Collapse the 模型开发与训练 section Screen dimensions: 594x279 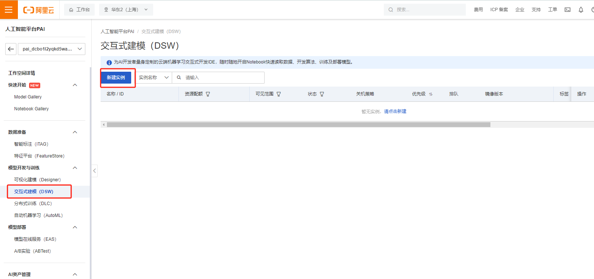click(x=75, y=168)
